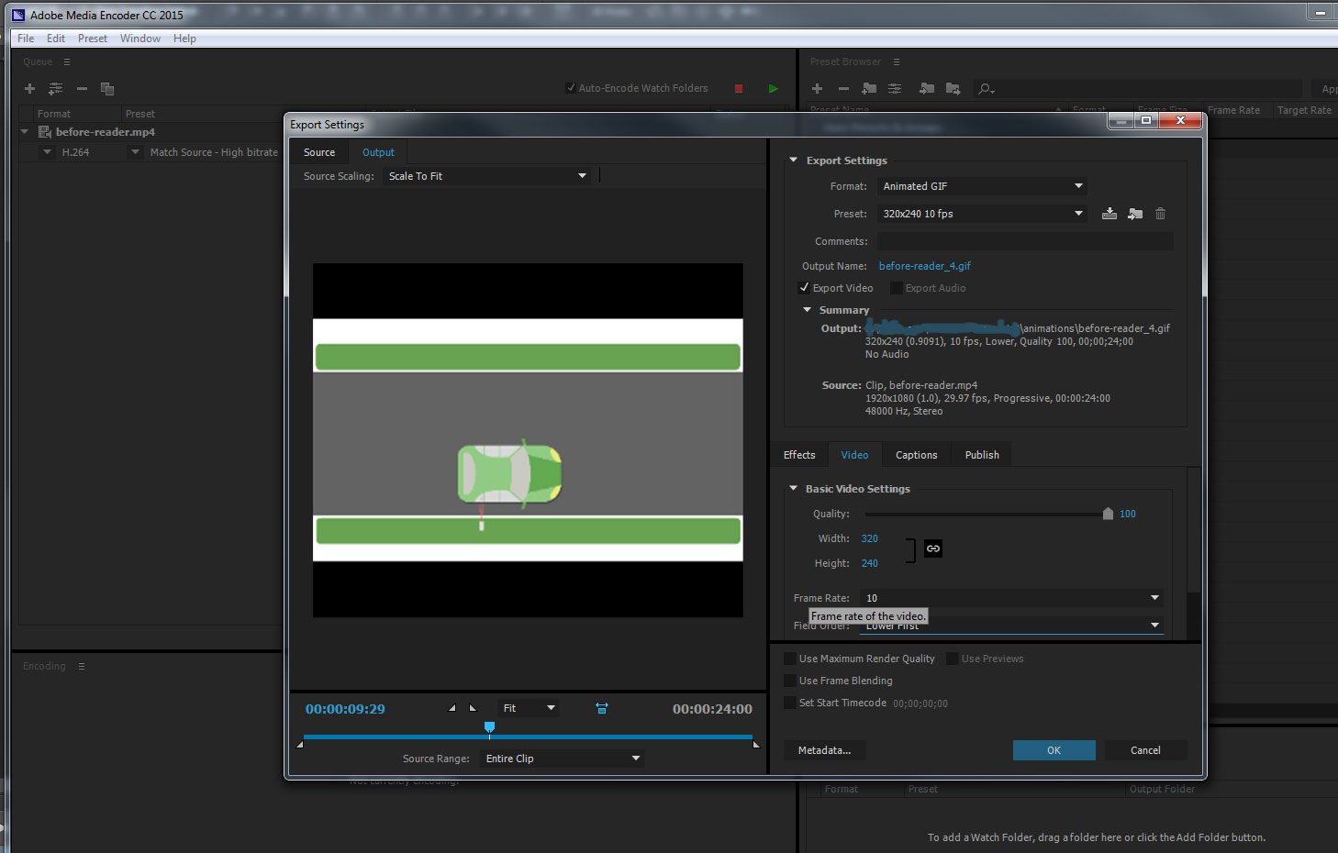
Task: Click Import Presets folder icon
Action: (x=927, y=88)
